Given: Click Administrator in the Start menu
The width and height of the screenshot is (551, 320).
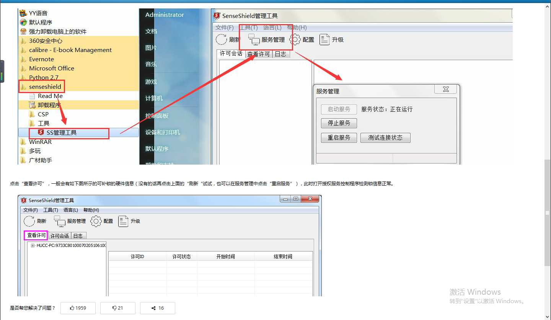Looking at the screenshot, I should tap(165, 15).
